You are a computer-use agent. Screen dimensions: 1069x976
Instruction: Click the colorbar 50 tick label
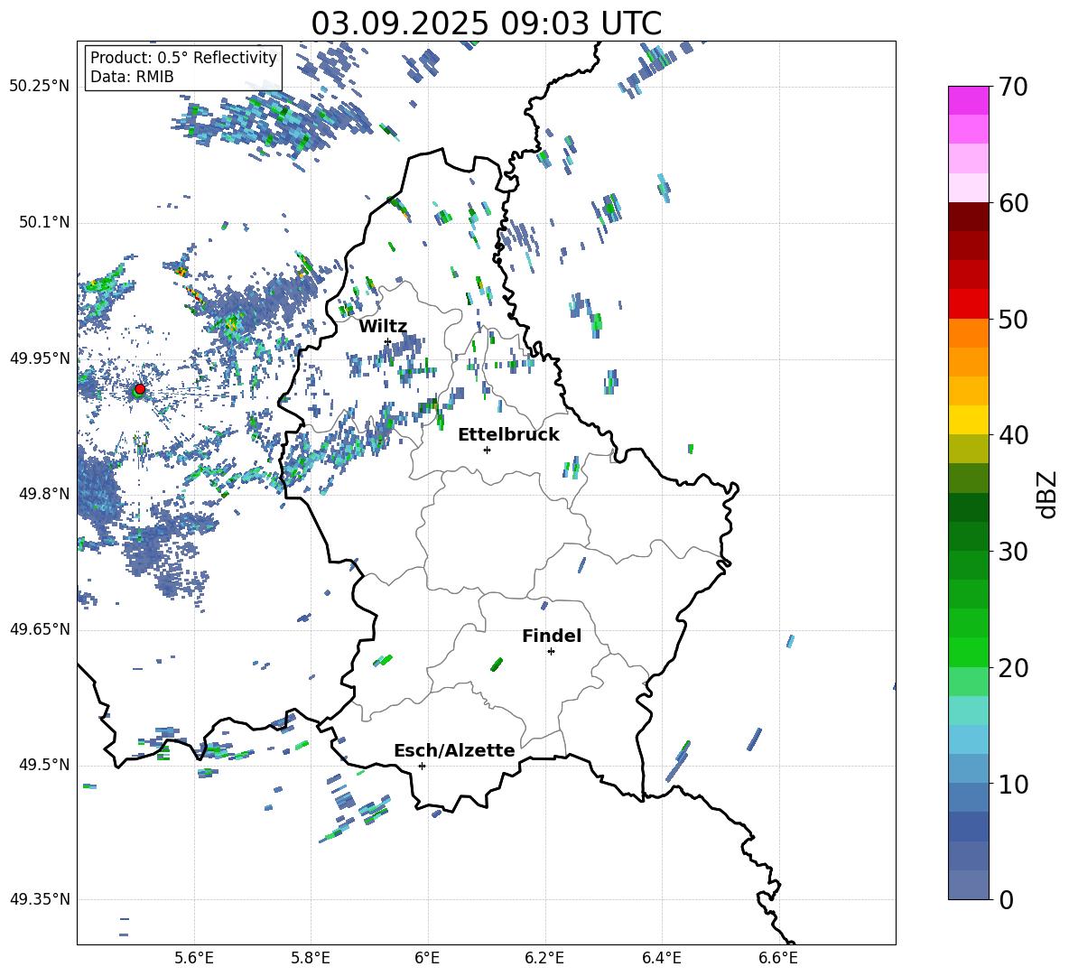(x=1013, y=319)
